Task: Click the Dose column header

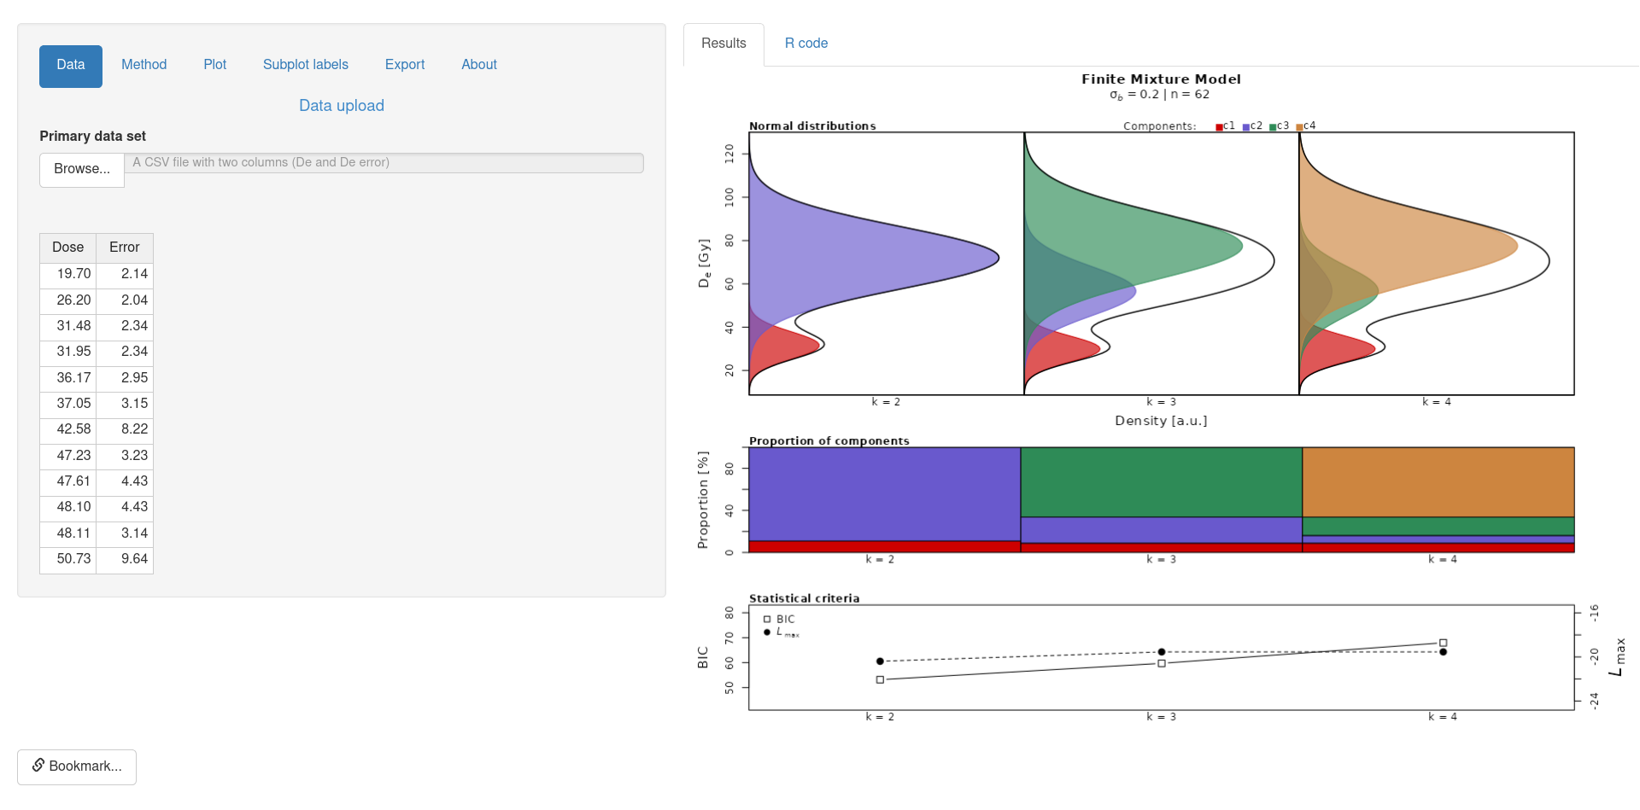Action: click(x=68, y=248)
